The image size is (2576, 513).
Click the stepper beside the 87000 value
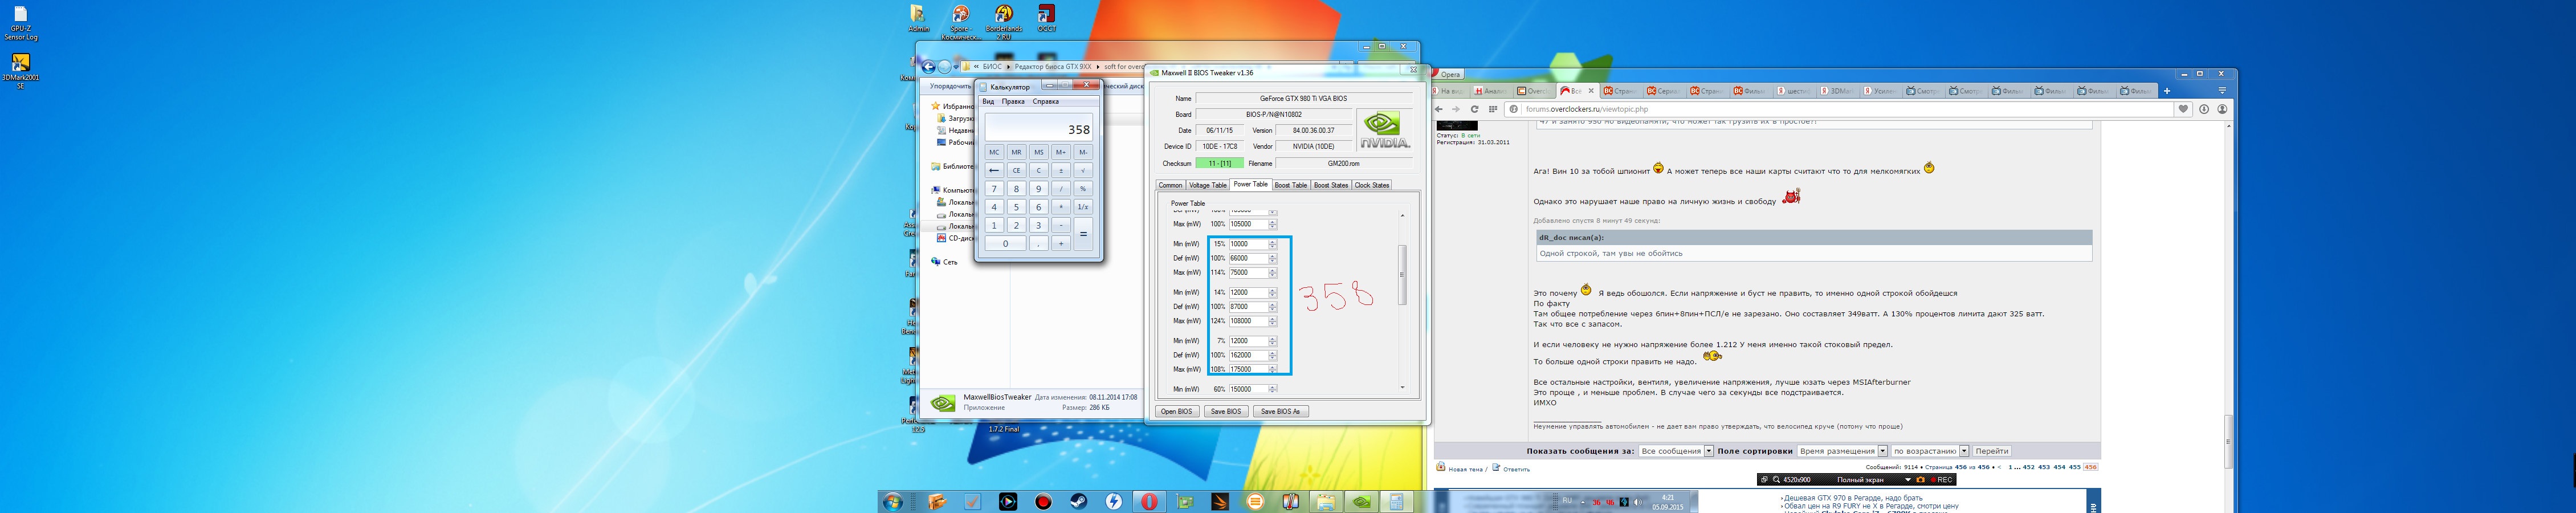1272,307
